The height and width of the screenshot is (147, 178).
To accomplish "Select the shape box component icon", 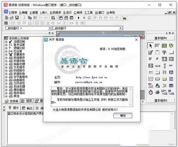I will click(x=171, y=45).
